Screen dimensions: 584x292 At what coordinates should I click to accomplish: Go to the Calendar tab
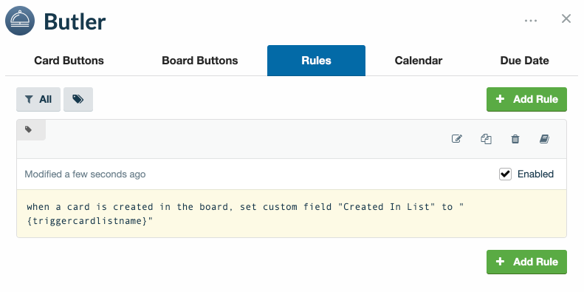pyautogui.click(x=419, y=61)
